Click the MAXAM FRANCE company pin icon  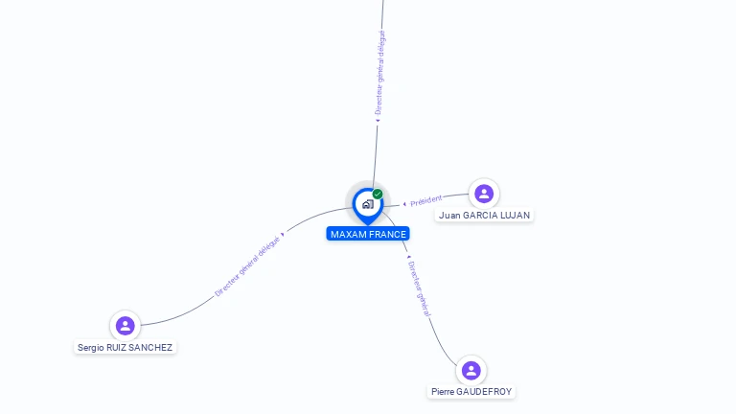[x=368, y=206]
